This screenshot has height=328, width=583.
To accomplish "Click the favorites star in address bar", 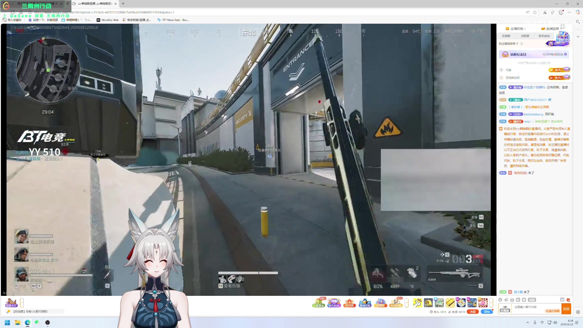I will [535, 12].
